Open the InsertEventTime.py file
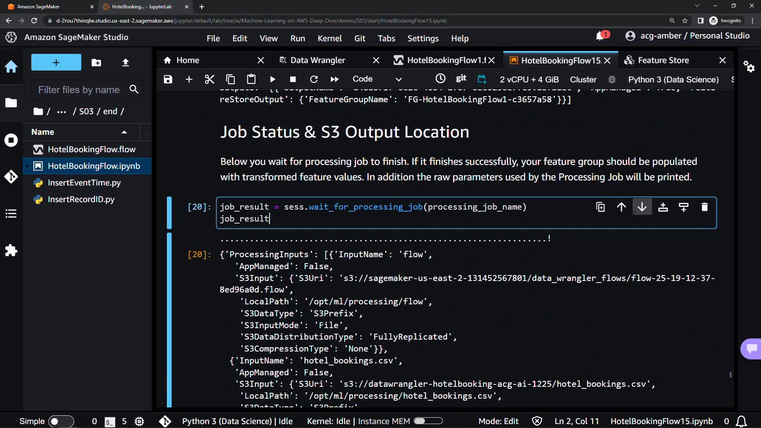The image size is (761, 428). [x=84, y=183]
